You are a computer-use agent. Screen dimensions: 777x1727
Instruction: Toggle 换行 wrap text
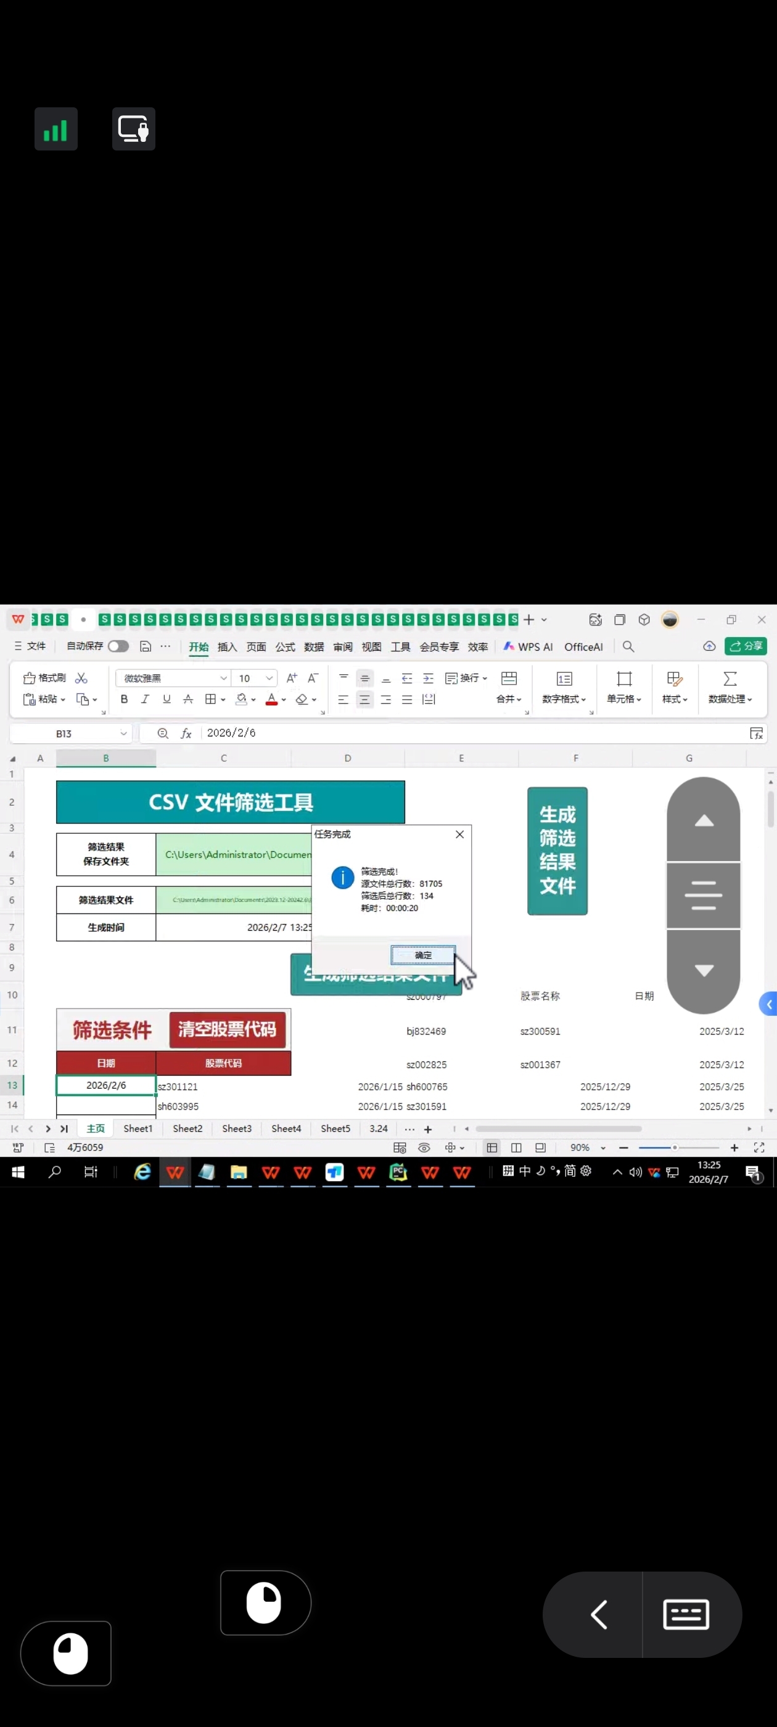466,678
